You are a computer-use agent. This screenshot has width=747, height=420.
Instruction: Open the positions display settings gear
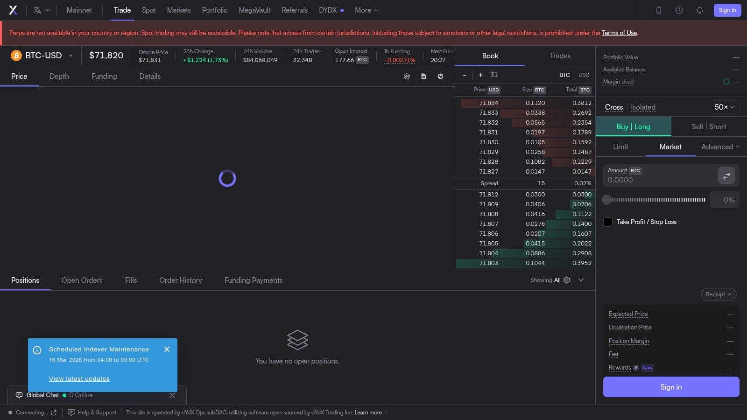[567, 280]
